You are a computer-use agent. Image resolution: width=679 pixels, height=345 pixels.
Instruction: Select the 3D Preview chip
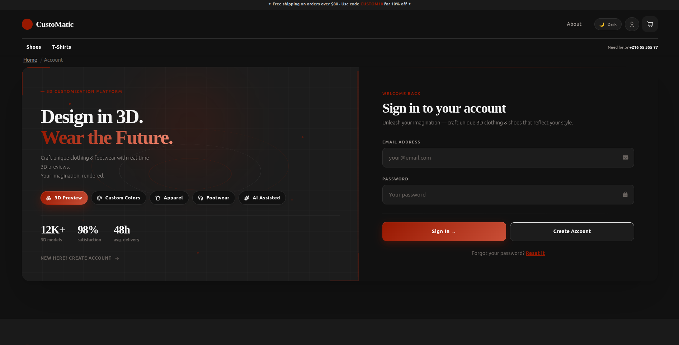64,198
